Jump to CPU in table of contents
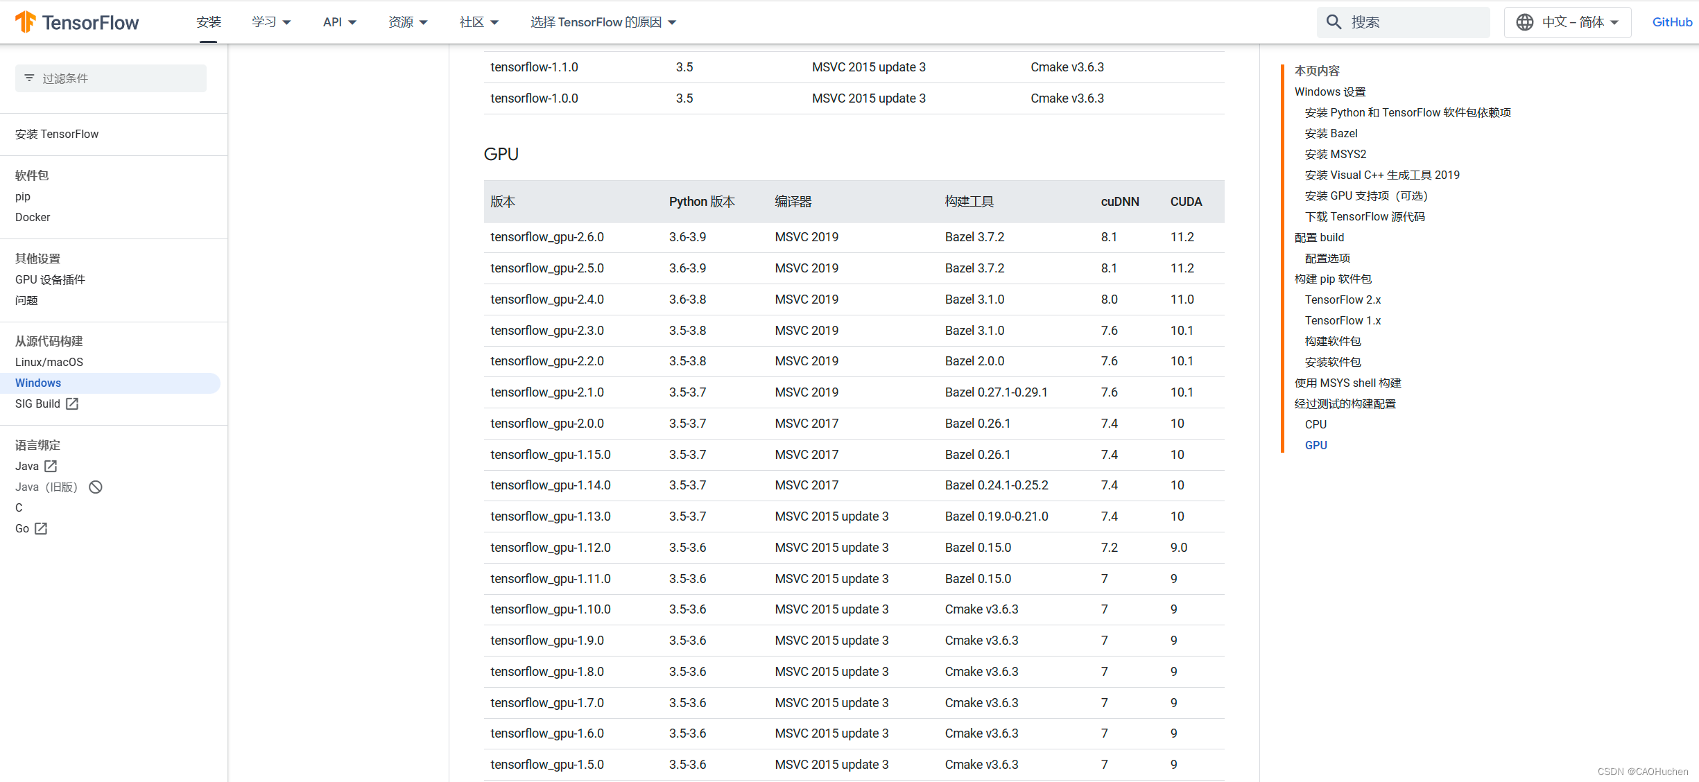Image resolution: width=1699 pixels, height=782 pixels. coord(1316,424)
